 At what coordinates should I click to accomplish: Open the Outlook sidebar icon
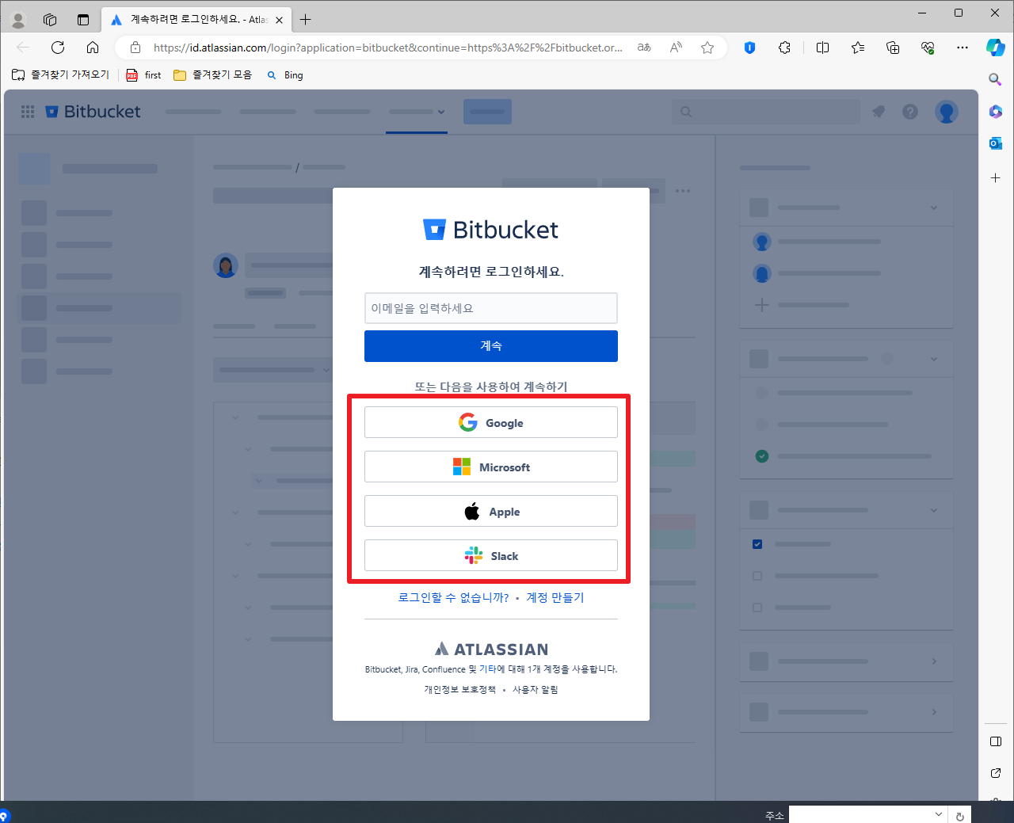click(996, 143)
